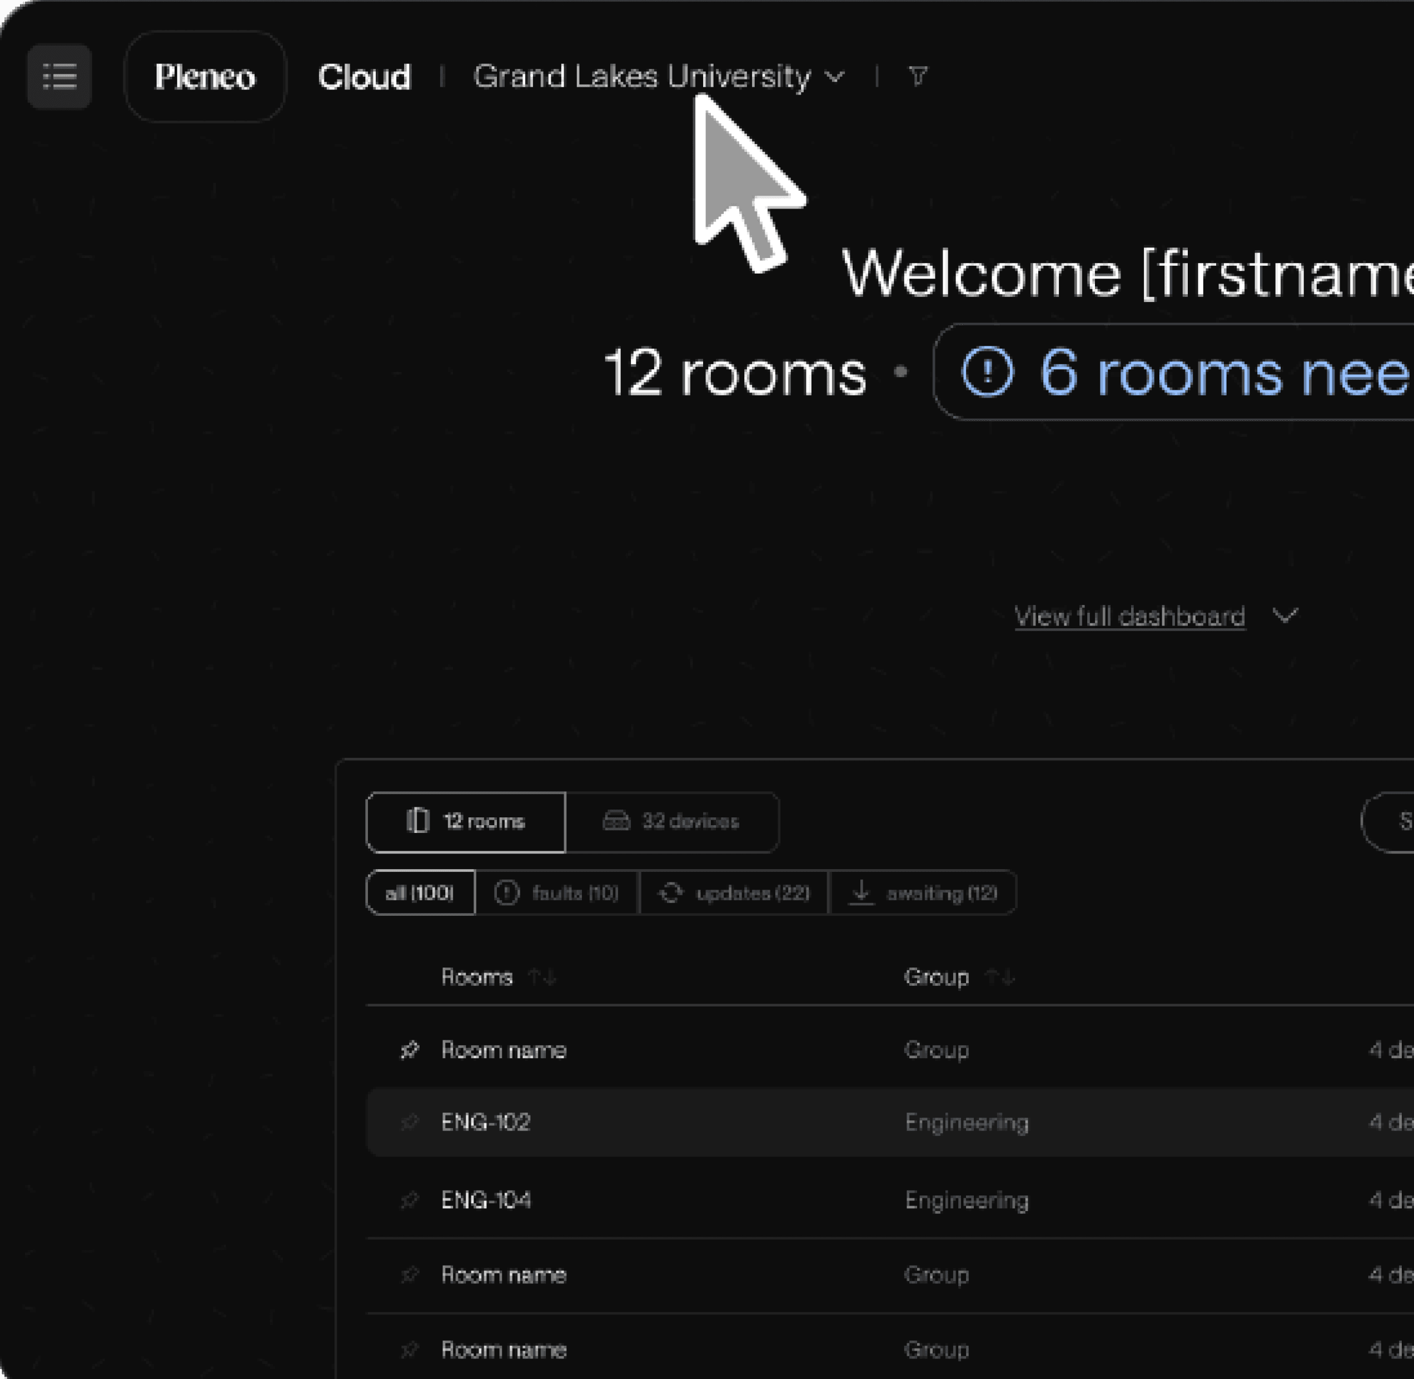1414x1379 pixels.
Task: Click the Pleneo logo button
Action: pos(205,76)
